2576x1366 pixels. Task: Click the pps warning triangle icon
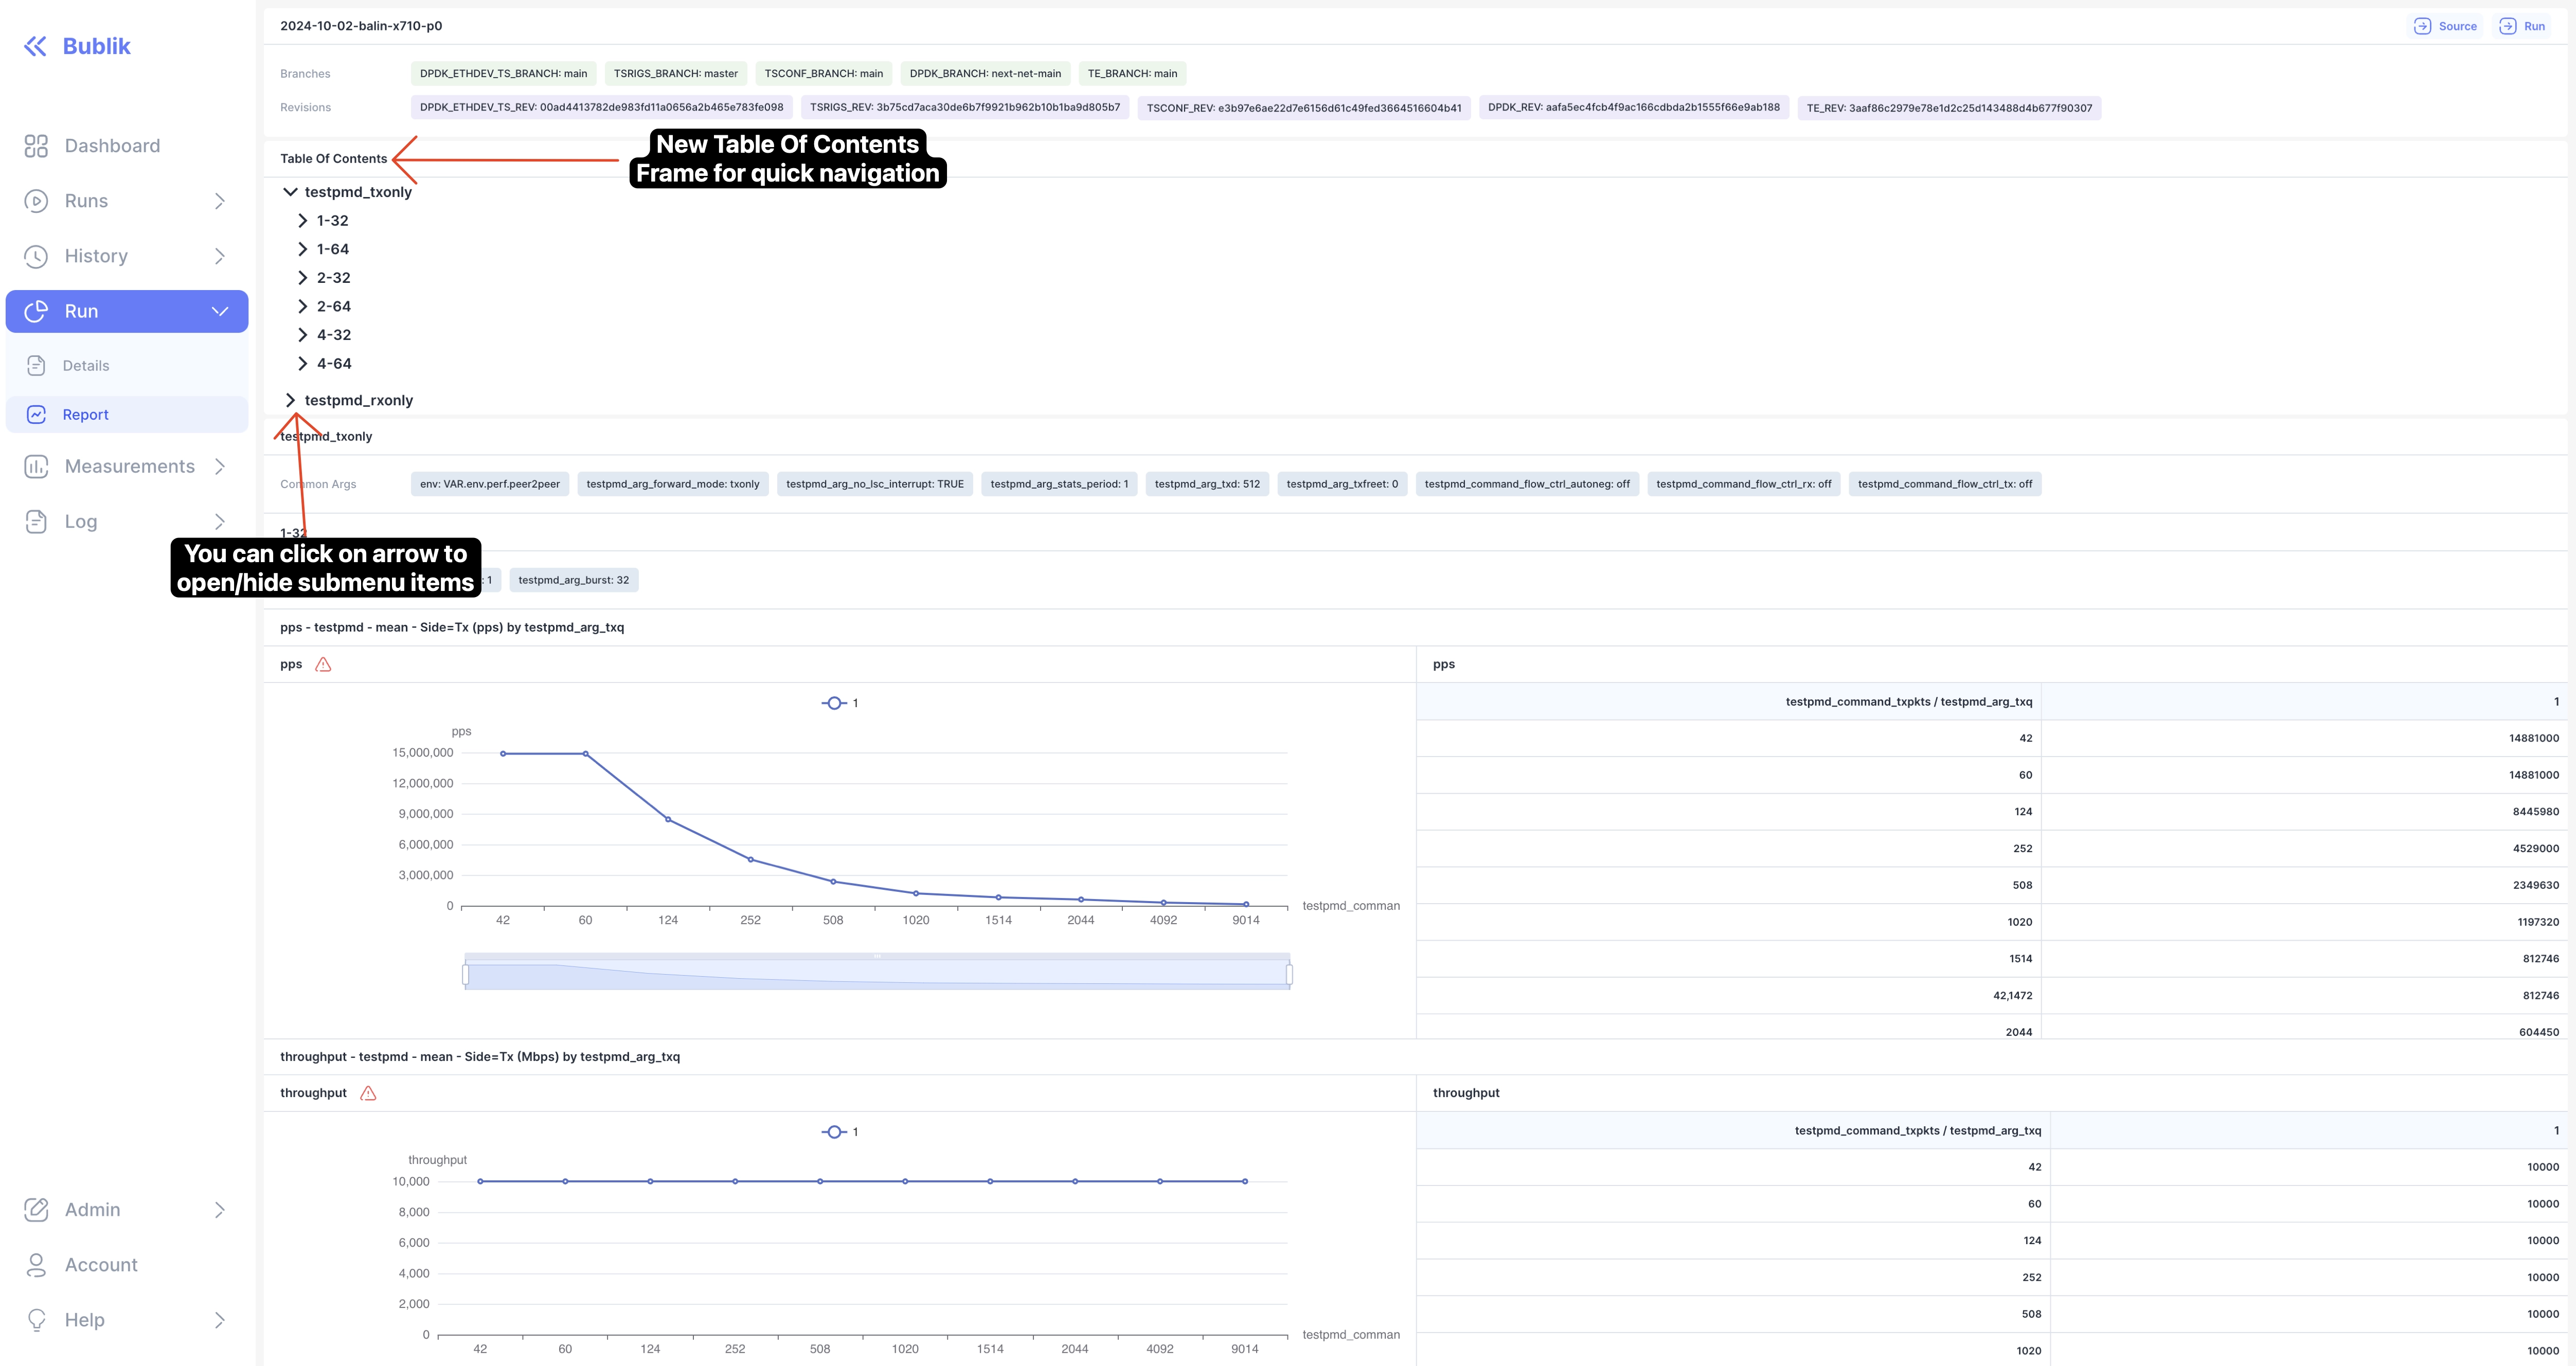pyautogui.click(x=323, y=664)
